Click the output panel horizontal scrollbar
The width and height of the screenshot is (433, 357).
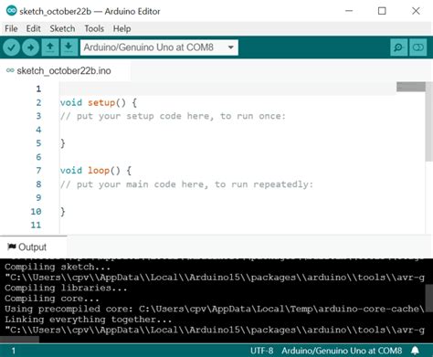19,340
